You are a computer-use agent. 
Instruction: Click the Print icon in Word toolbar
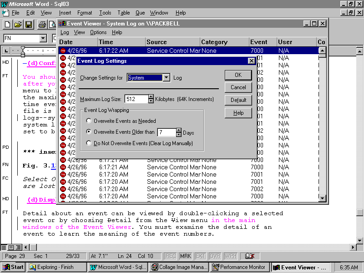pos(42,25)
